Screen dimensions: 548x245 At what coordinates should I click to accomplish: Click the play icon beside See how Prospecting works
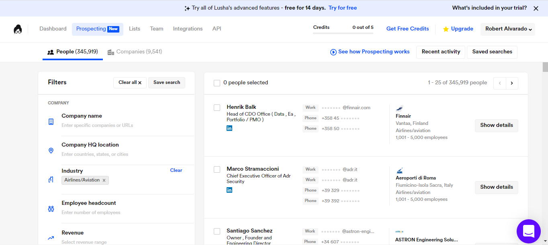click(333, 52)
